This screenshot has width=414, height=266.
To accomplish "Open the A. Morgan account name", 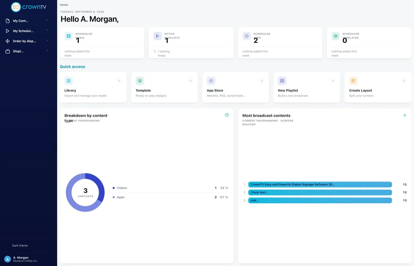I will click(21, 258).
